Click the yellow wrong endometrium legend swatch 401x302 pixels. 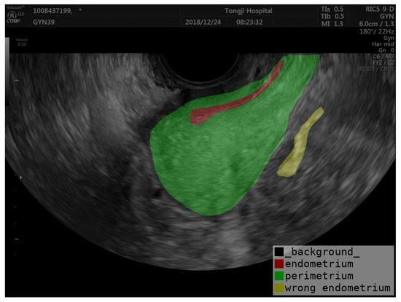pyautogui.click(x=279, y=287)
